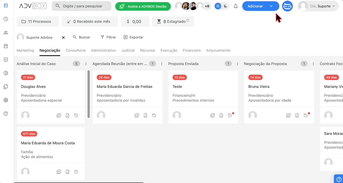The width and height of the screenshot is (343, 183).
Task: Switch to the Consultoria tab
Action: pos(76,50)
